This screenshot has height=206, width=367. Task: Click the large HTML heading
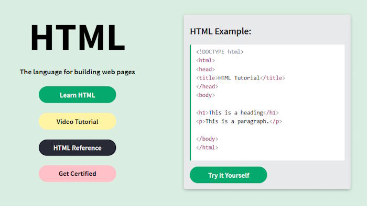point(78,38)
